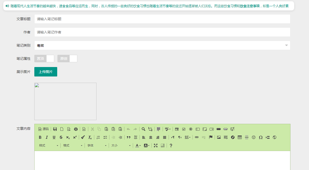Click Paste as plain text icon
The height and width of the screenshot is (170, 309).
[113, 129]
